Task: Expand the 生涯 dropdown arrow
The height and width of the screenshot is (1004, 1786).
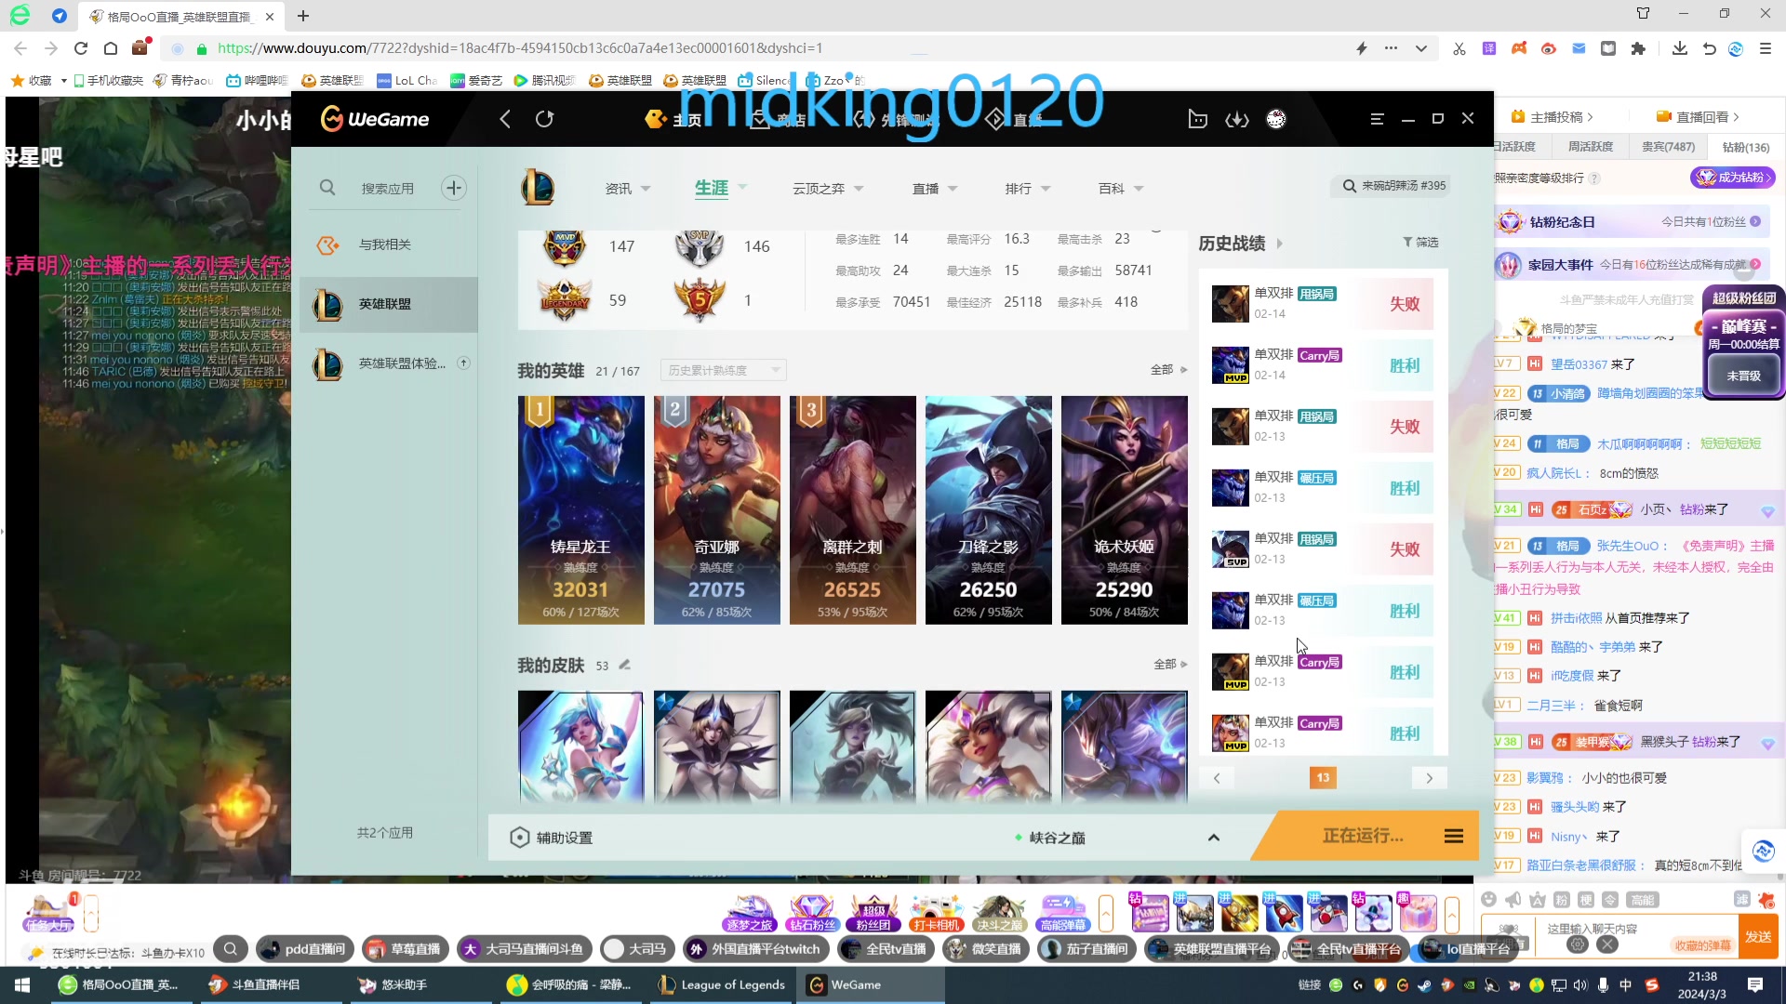Action: point(742,187)
